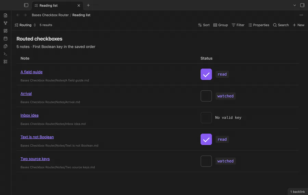Open command palette terminal icon
This screenshot has height=195, width=308.
[5, 54]
